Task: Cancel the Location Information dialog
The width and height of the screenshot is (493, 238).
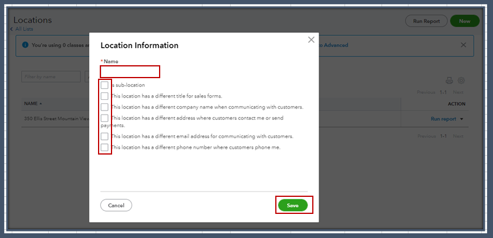Action: [x=116, y=205]
